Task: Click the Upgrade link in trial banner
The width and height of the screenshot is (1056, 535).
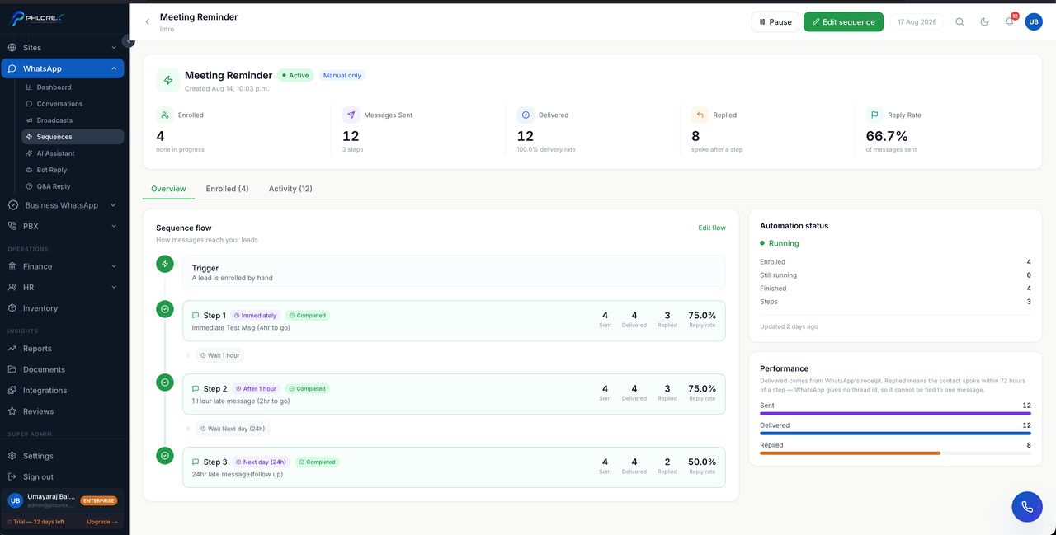Action: 102,522
